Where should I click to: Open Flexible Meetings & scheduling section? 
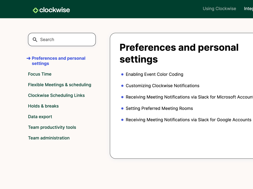coord(59,85)
